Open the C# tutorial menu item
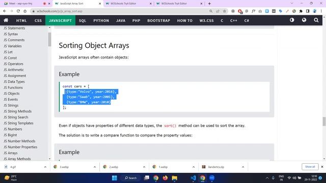 click(247, 20)
